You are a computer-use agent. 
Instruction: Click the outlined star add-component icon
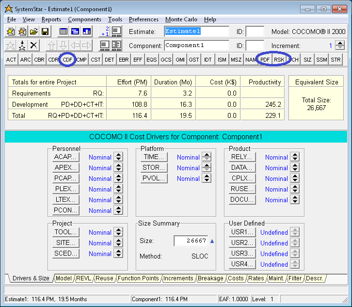[10, 46]
